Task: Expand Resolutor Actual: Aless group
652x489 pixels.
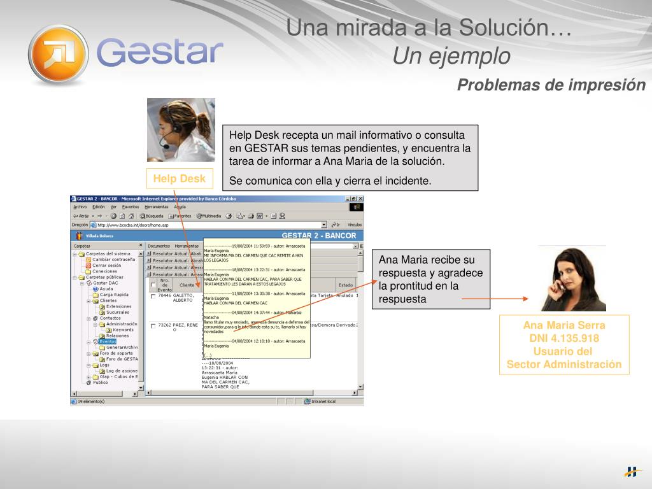Action: pos(149,267)
